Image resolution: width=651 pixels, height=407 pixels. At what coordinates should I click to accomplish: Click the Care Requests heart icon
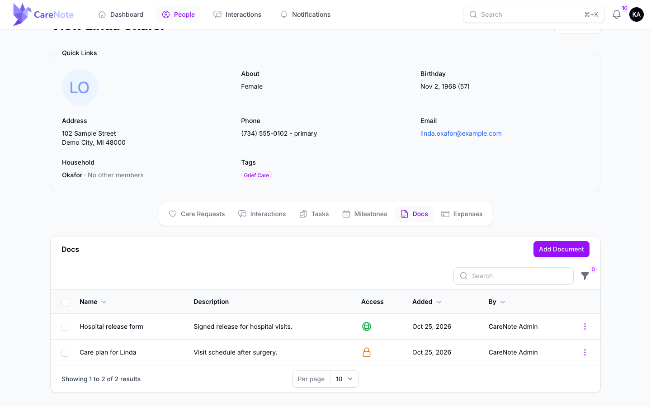coord(173,214)
